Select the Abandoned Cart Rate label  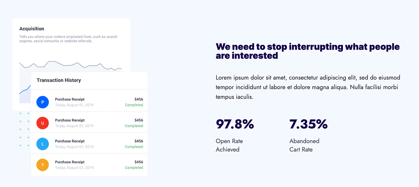pos(304,145)
